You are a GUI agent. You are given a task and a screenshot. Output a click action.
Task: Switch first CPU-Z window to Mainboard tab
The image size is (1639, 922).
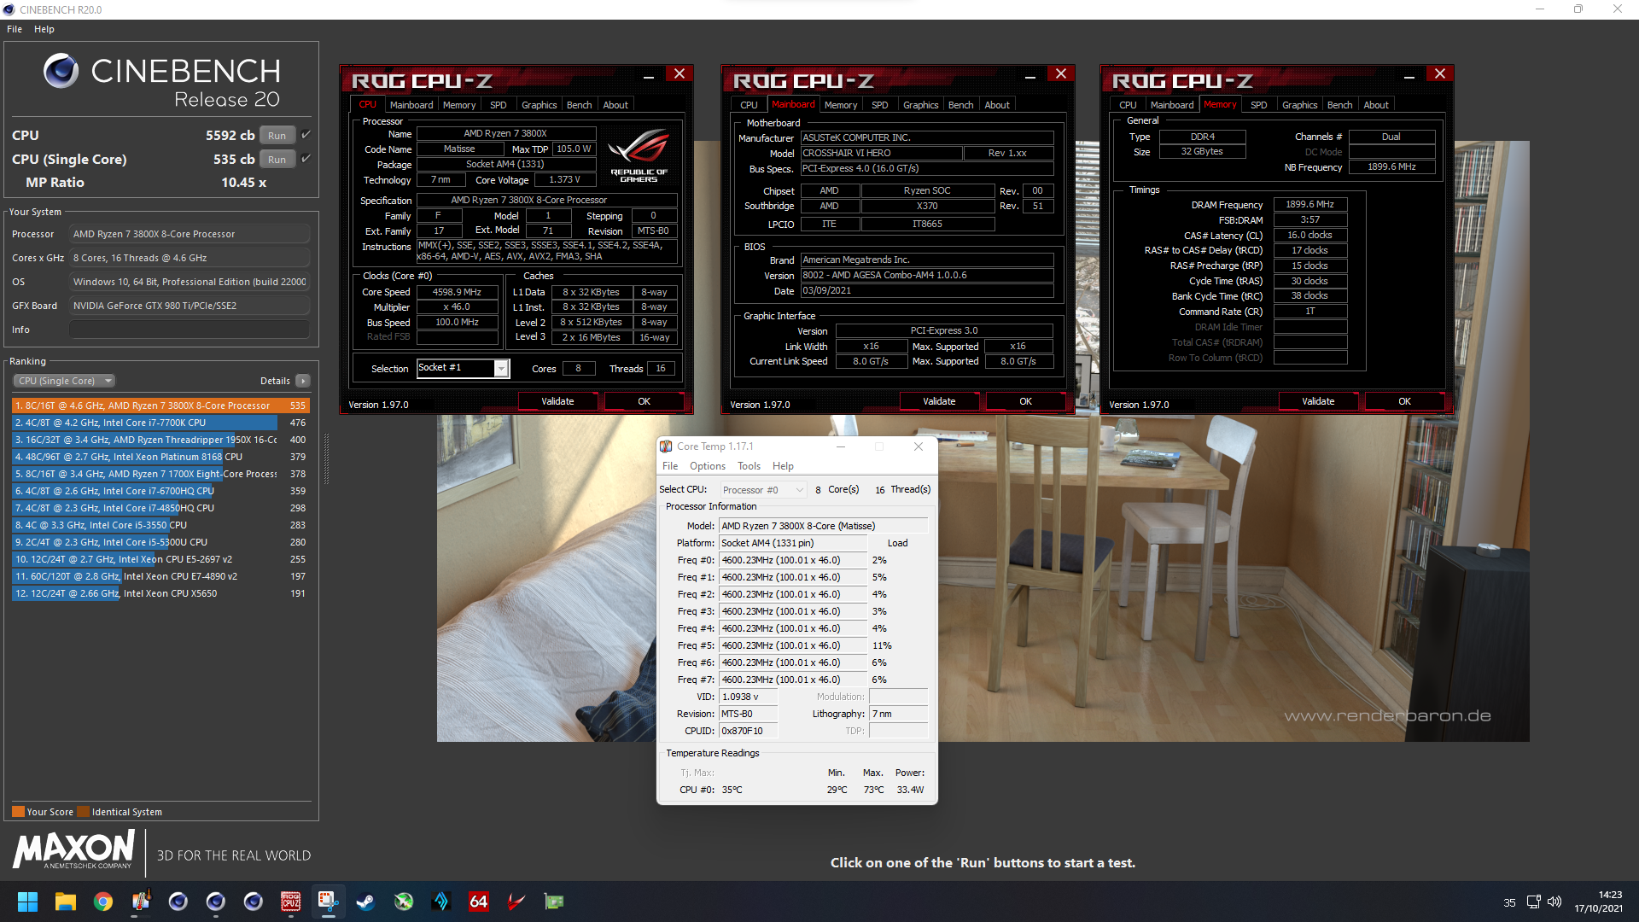point(411,105)
